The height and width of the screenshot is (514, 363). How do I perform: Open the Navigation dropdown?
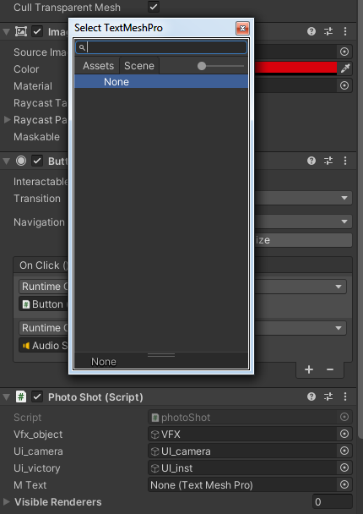(x=303, y=221)
